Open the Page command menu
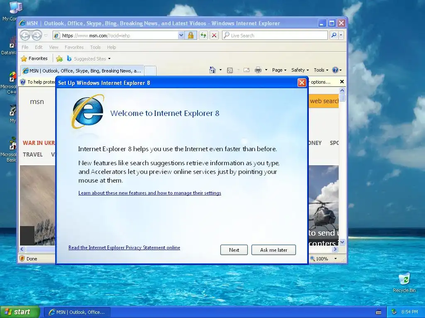This screenshot has width=425, height=318. [279, 70]
